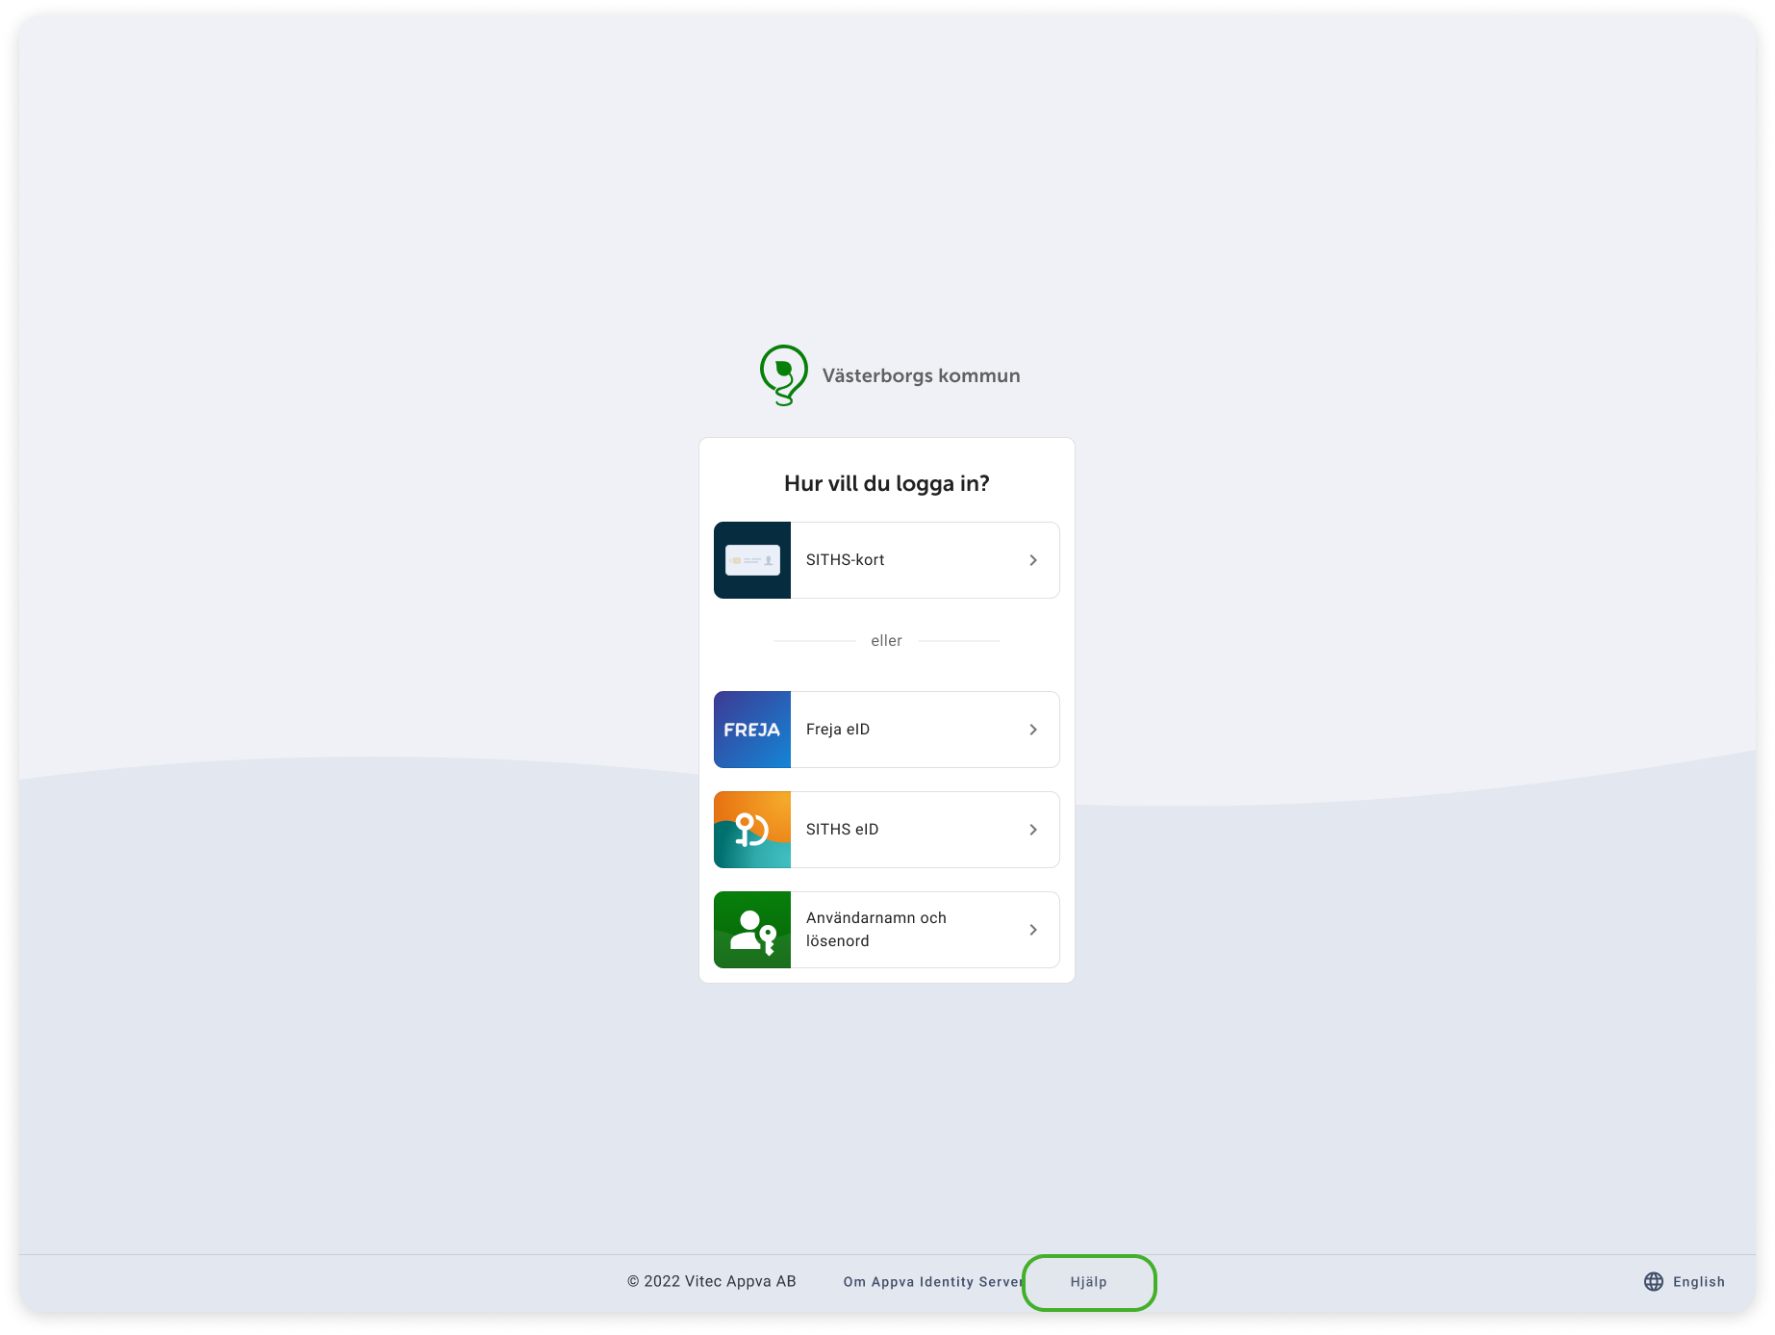Click the 'eller' separator label
Viewport: 1775px width, 1335px height.
coord(887,641)
